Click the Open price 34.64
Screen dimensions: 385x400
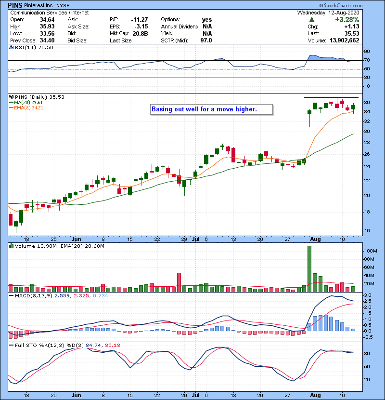[47, 20]
